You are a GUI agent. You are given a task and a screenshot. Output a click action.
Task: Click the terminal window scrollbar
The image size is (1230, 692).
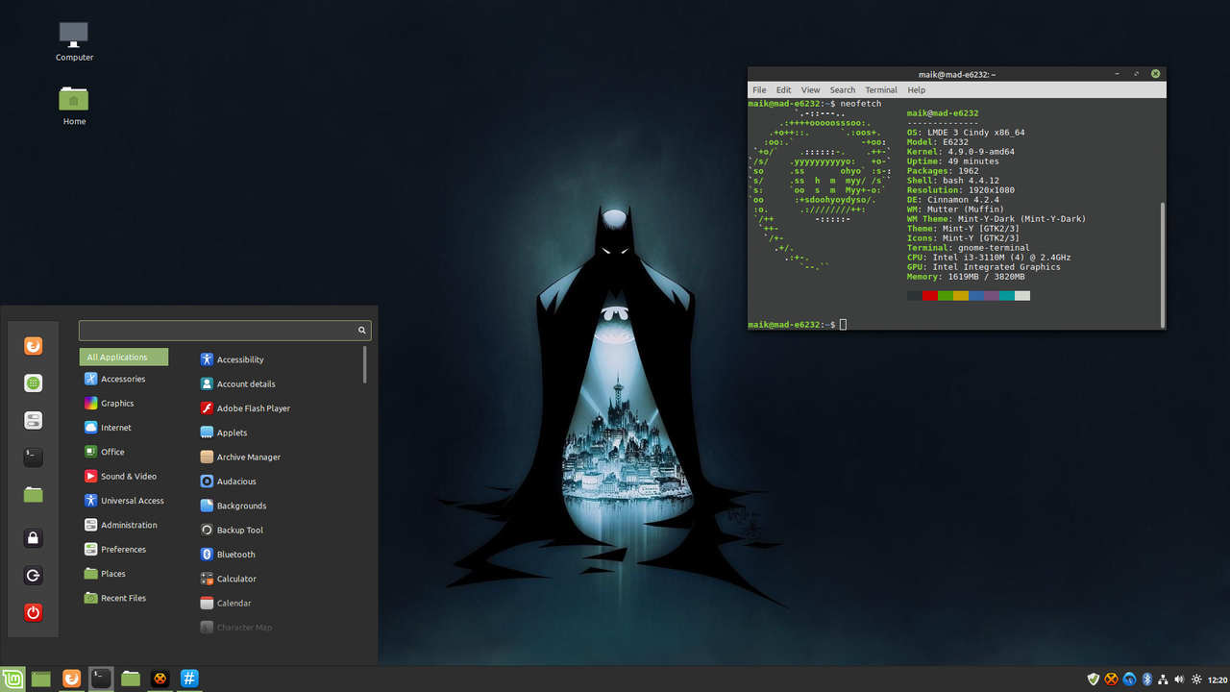[x=1163, y=264]
